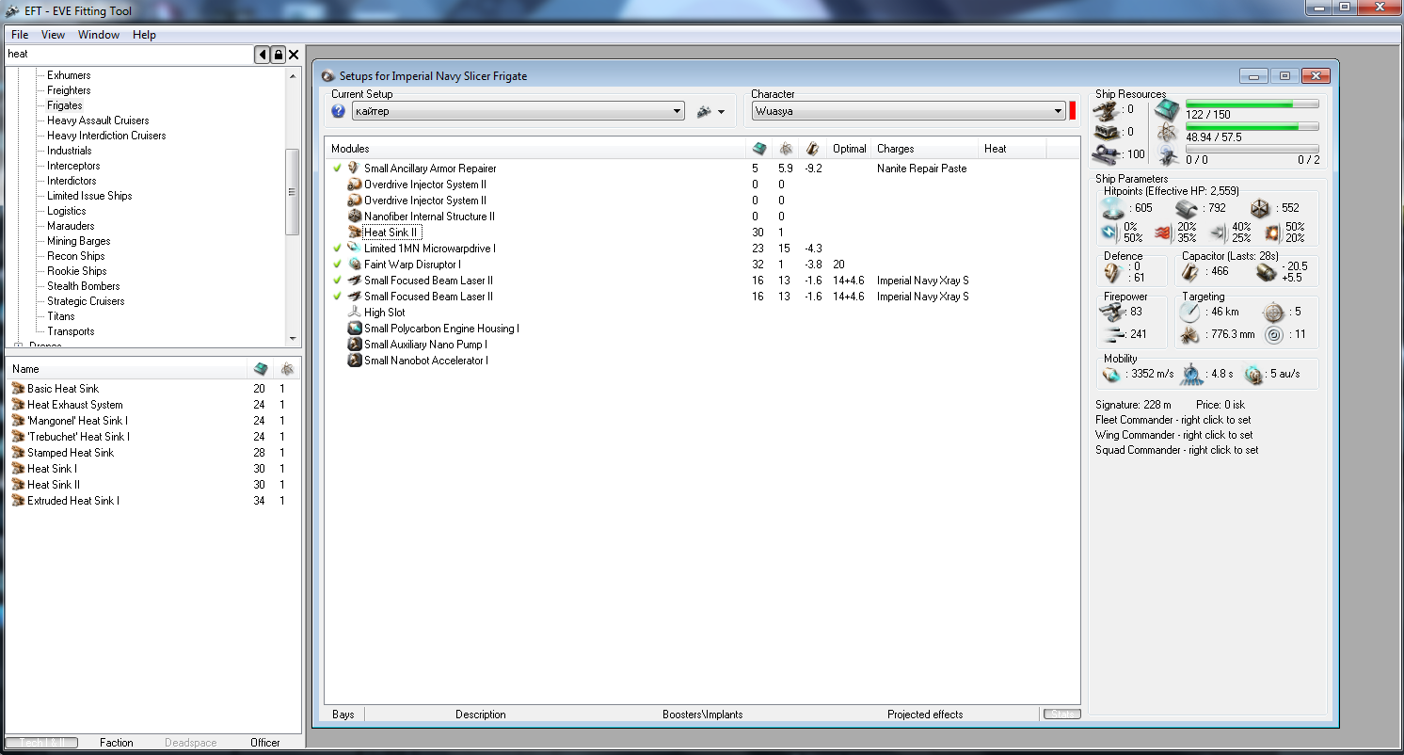Viewport: 1404px width, 755px height.
Task: Click the max velocity mobility icon
Action: (1112, 374)
